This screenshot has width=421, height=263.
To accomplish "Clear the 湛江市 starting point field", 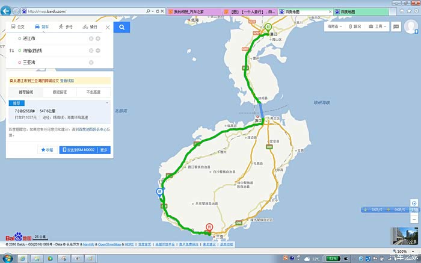I will (91, 39).
